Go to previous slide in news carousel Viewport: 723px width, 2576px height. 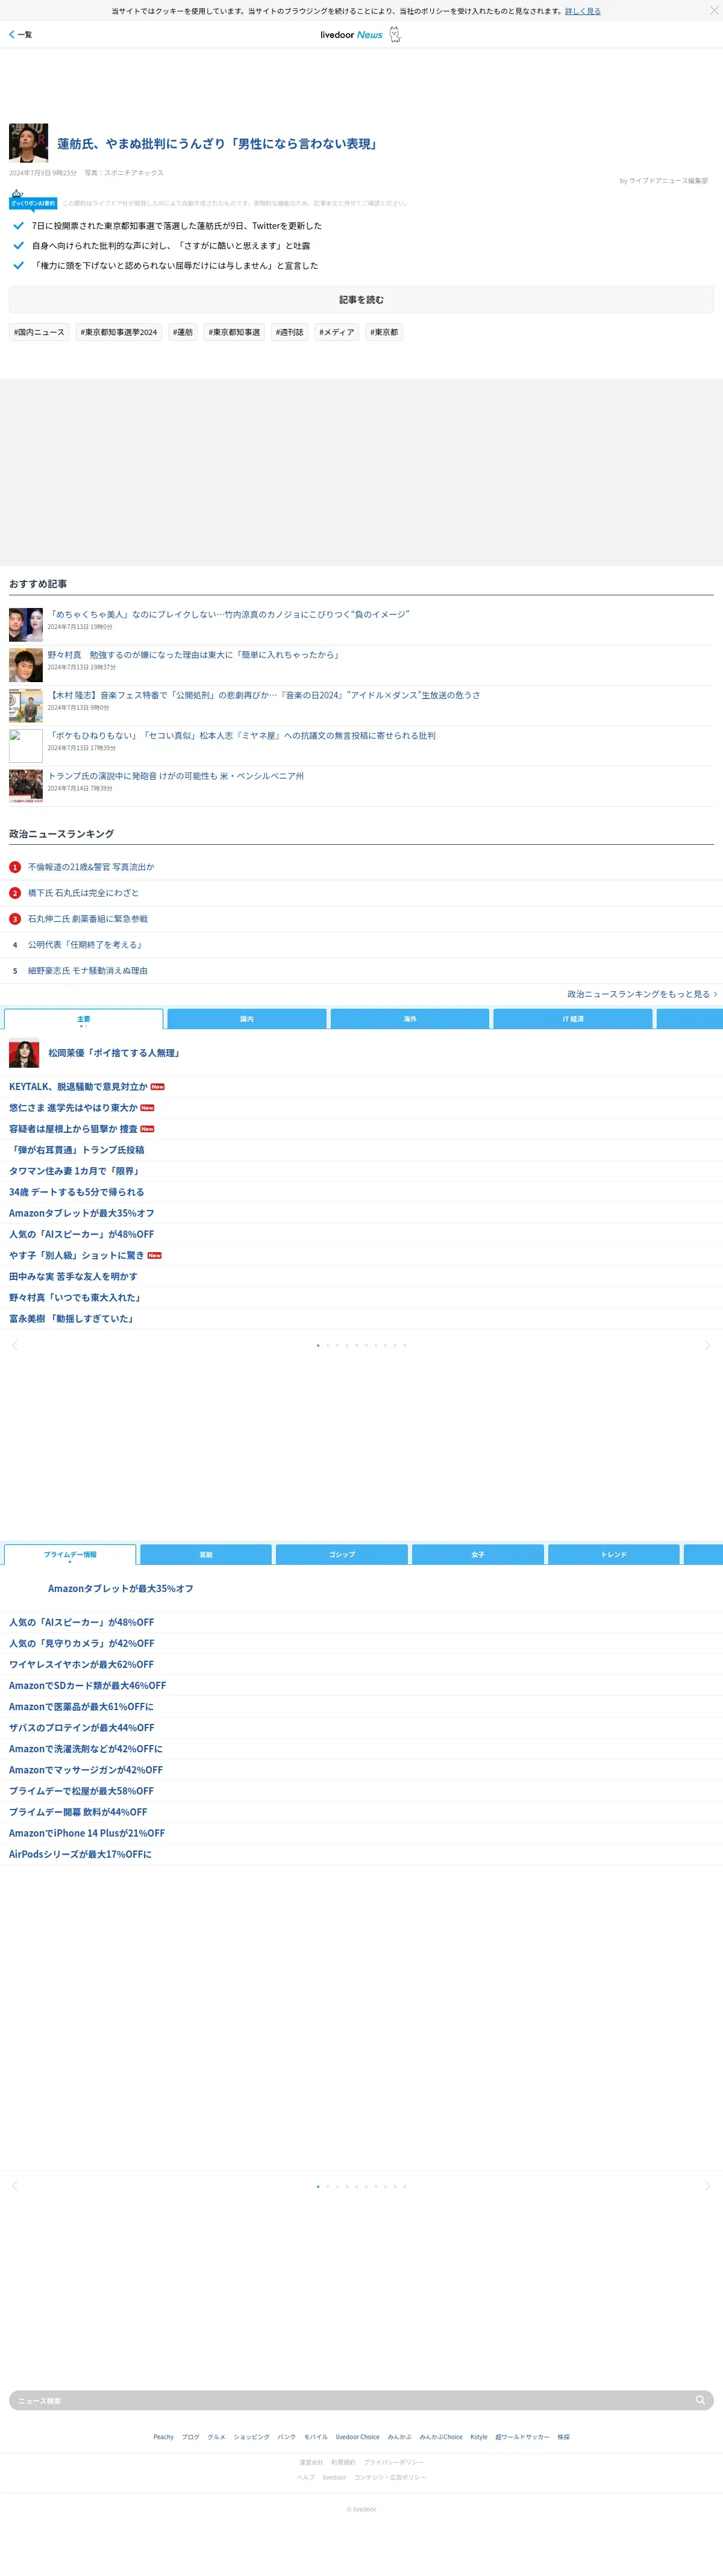point(14,1345)
